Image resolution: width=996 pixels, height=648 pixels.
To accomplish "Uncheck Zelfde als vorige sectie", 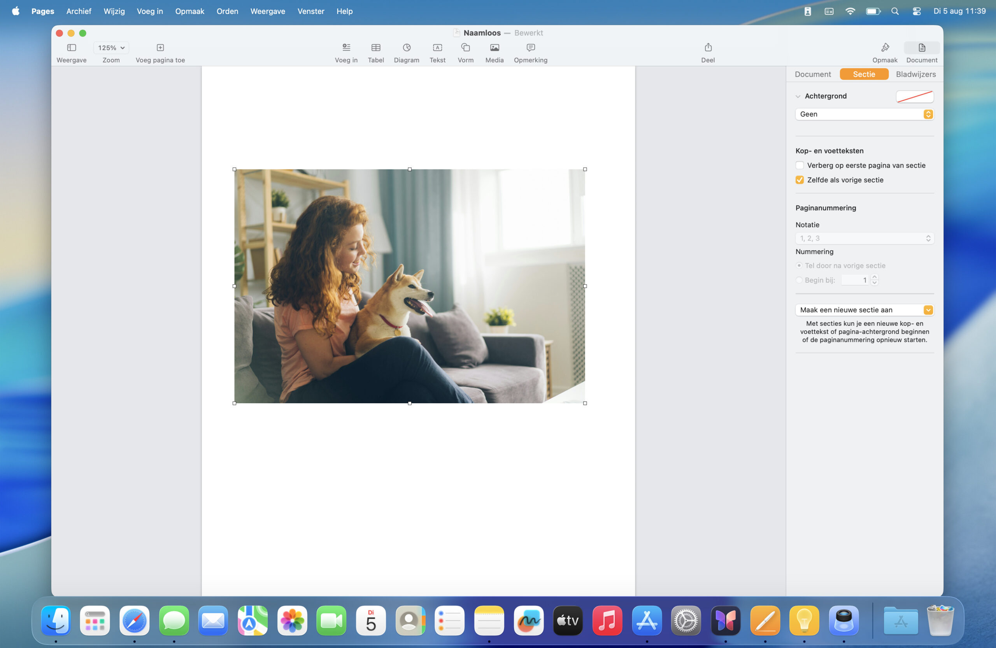I will click(x=799, y=180).
